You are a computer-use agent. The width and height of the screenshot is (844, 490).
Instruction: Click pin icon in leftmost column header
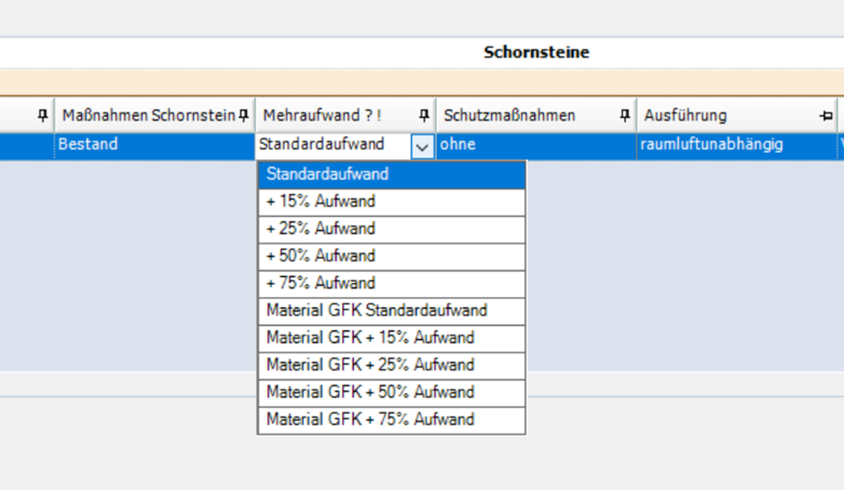click(x=43, y=115)
